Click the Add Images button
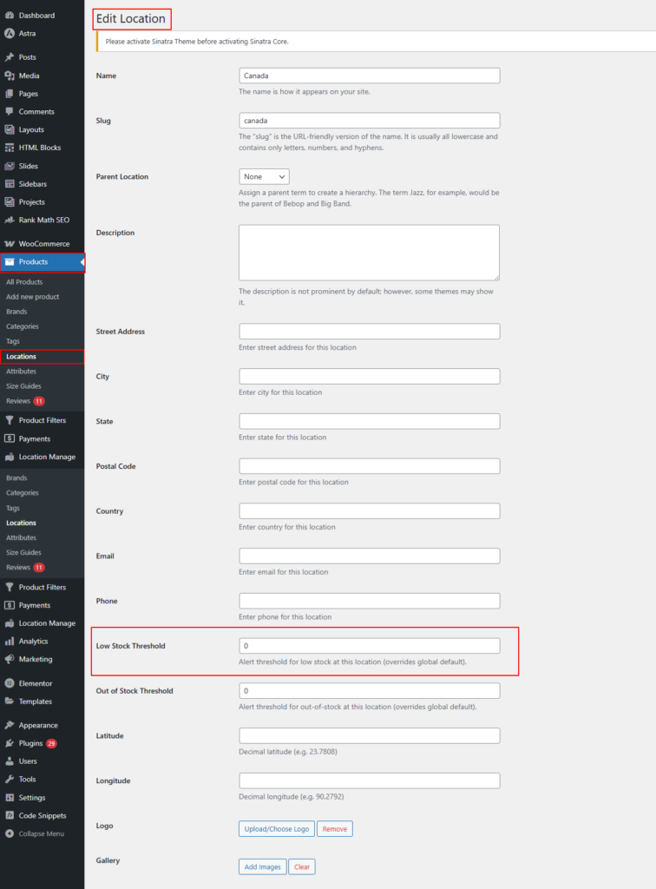 tap(262, 866)
